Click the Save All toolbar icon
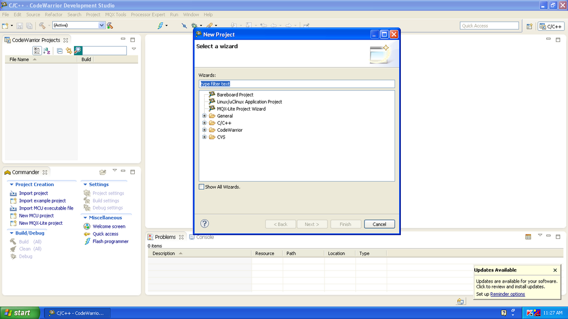This screenshot has height=319, width=568. (x=30, y=26)
